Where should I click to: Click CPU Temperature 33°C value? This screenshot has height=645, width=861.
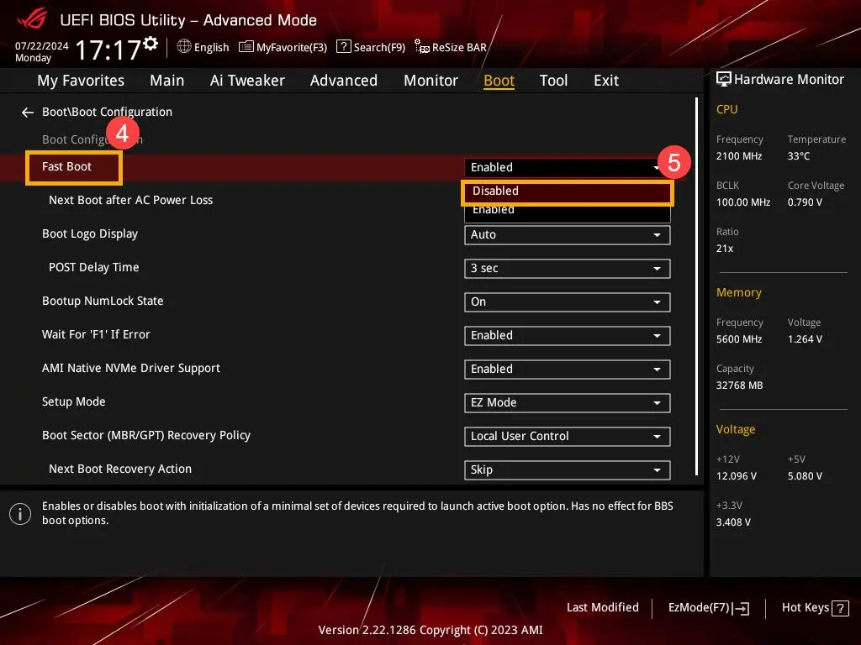(x=799, y=156)
